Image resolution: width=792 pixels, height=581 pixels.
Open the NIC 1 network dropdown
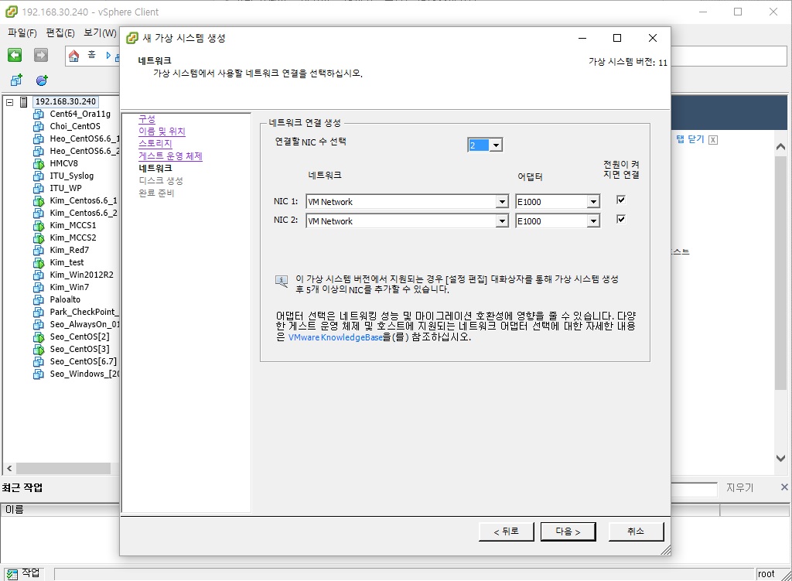click(x=502, y=202)
